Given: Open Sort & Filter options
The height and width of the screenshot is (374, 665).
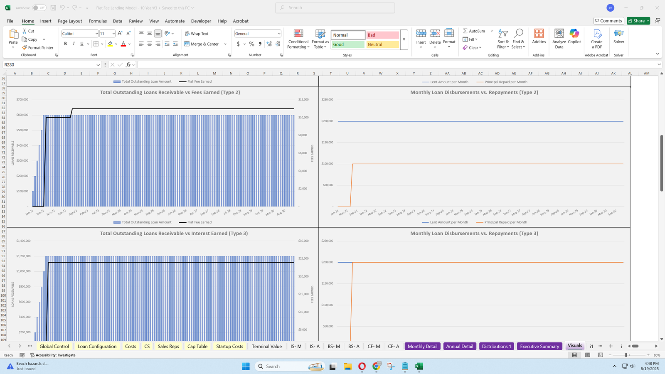Looking at the screenshot, I should [x=503, y=39].
